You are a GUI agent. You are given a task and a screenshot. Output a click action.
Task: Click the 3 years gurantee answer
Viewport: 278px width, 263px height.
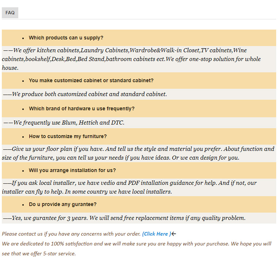tap(124, 218)
